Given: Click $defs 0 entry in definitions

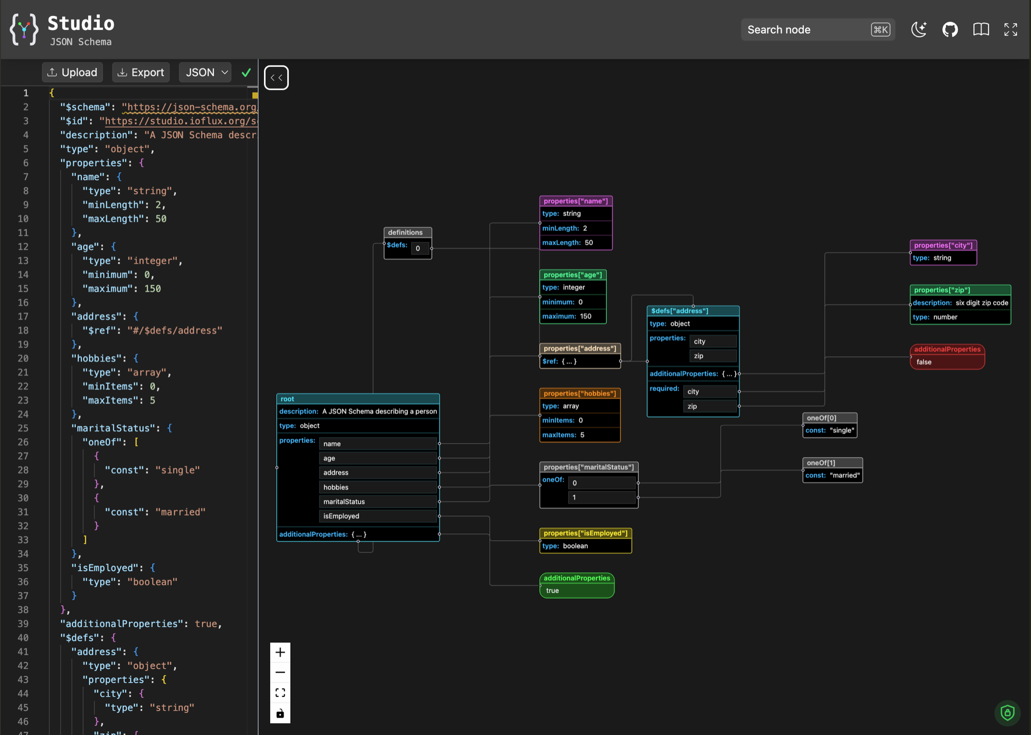Looking at the screenshot, I should pyautogui.click(x=421, y=248).
